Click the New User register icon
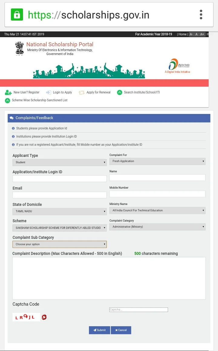 [8, 93]
